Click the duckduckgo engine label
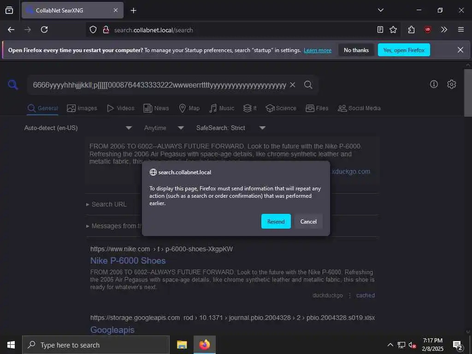This screenshot has width=472, height=354. click(x=328, y=295)
